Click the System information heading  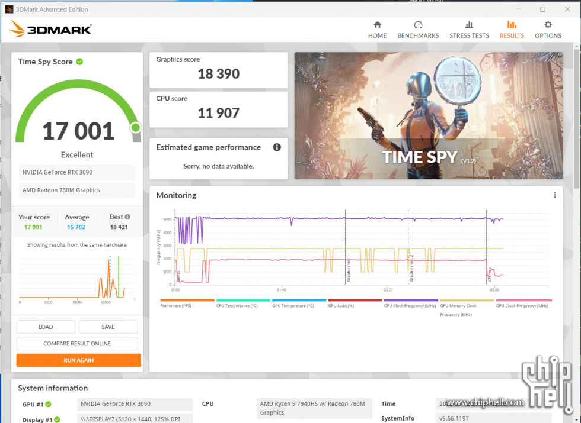pos(53,388)
